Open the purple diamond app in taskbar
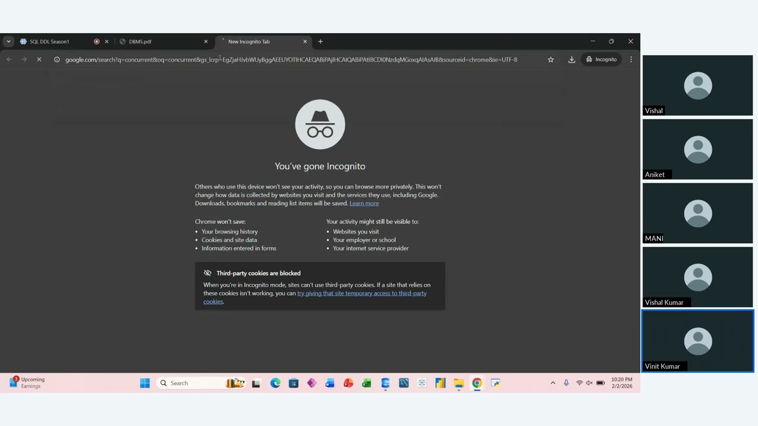The image size is (758, 426). [x=311, y=383]
